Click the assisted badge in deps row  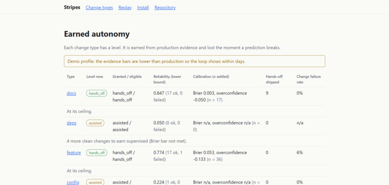(x=95, y=123)
